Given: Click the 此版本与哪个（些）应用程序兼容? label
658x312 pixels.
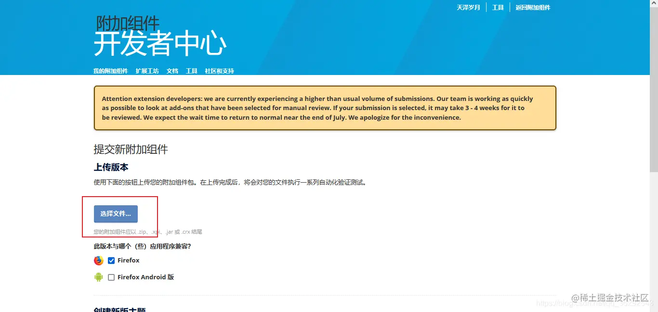Looking at the screenshot, I should pyautogui.click(x=142, y=246).
